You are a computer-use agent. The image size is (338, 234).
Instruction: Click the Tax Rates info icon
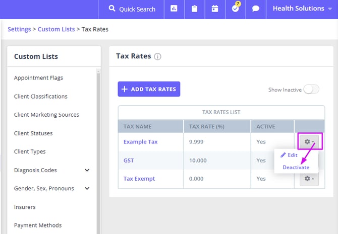pos(158,56)
